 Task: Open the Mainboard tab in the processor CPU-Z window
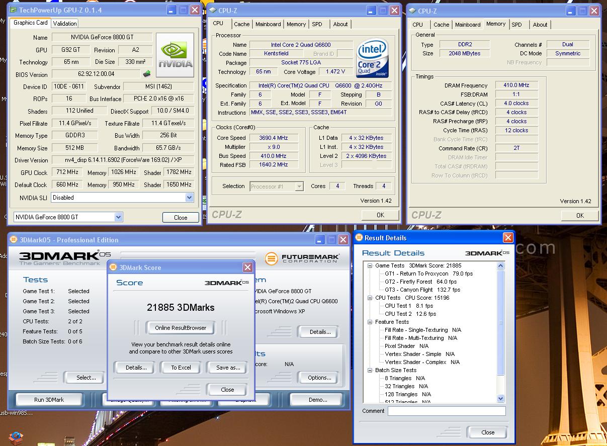[268, 24]
